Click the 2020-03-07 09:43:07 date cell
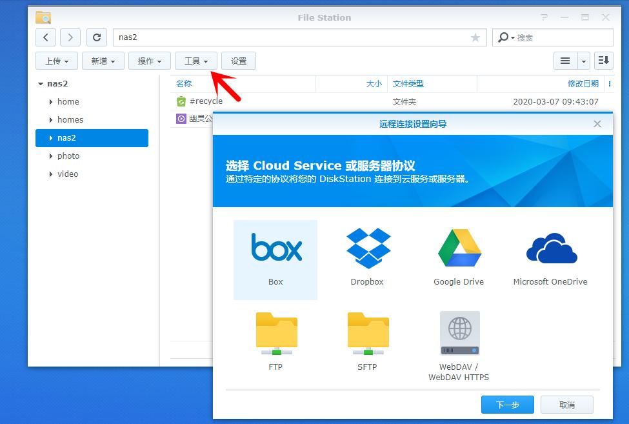Screen dimensions: 629x424 point(555,102)
